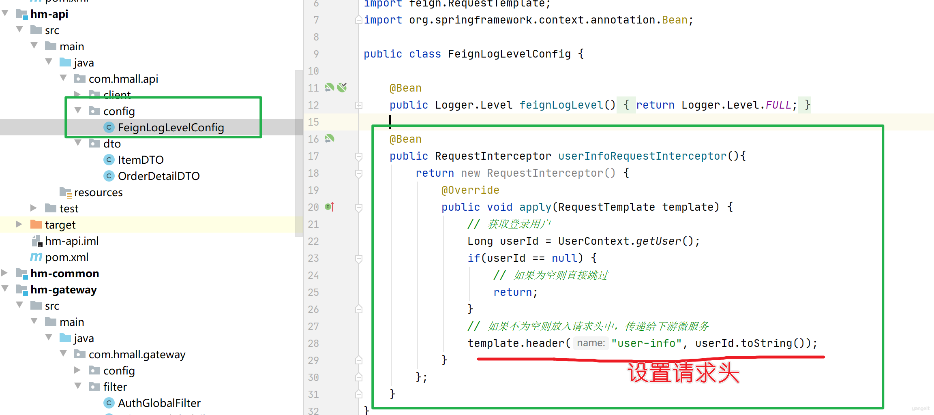
Task: Fold the userInfoRequestInterceptor method at line 17
Action: (359, 156)
